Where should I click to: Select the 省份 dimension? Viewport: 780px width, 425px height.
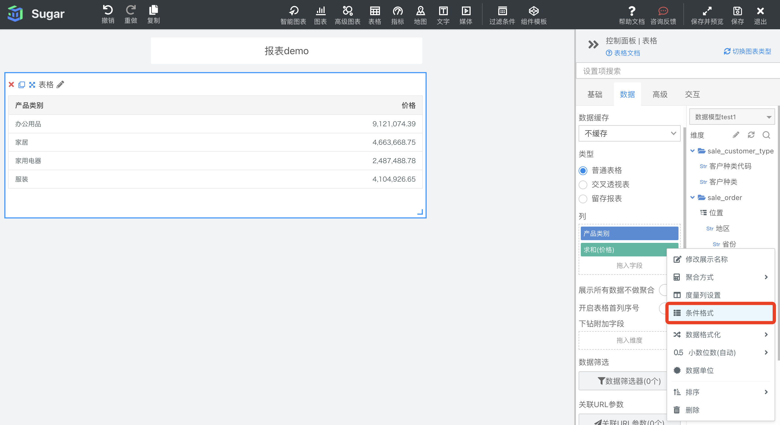point(724,244)
